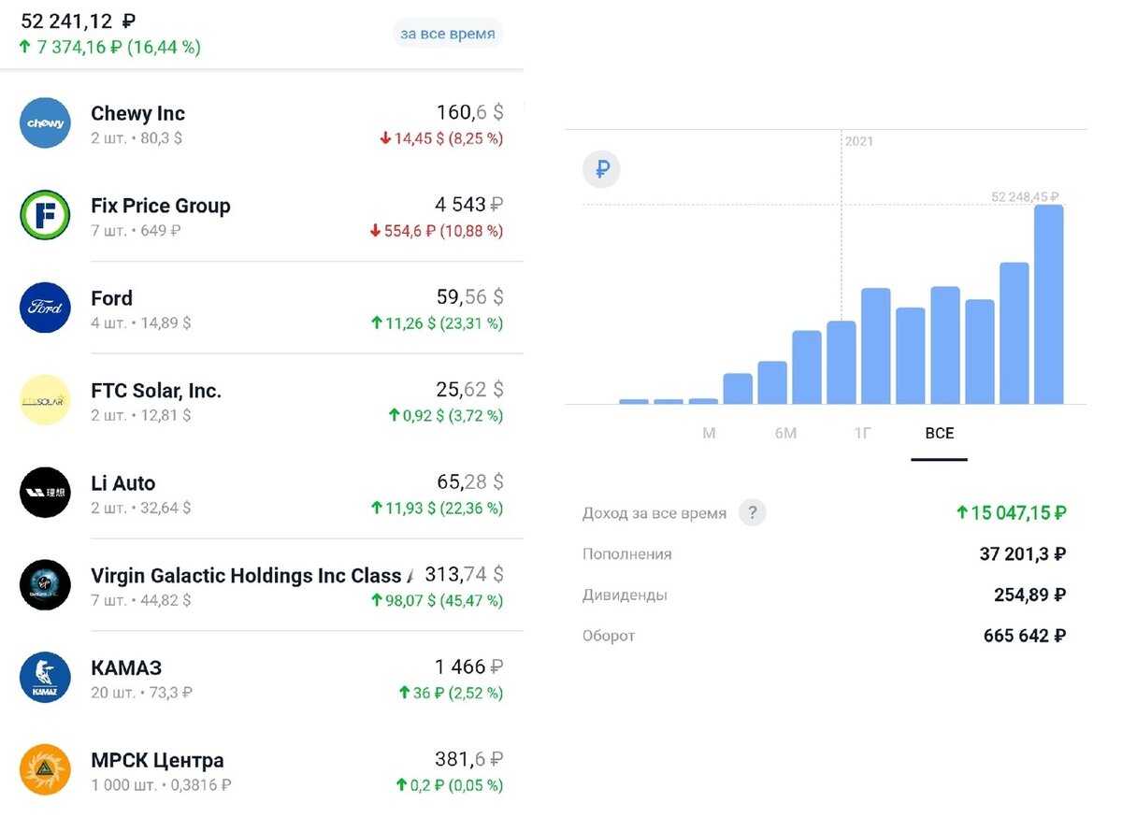Tap the 52 248,45 ₽ chart value label
Screen dimensions: 1122x832
pos(1025,197)
